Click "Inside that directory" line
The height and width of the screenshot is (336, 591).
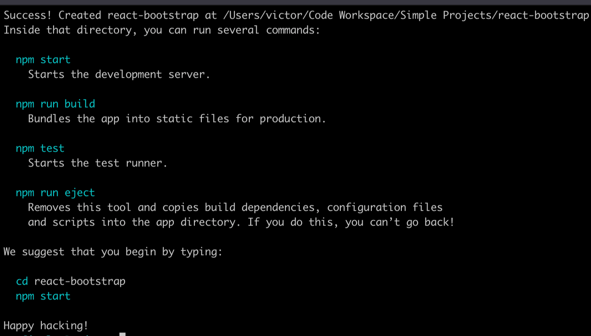point(161,30)
